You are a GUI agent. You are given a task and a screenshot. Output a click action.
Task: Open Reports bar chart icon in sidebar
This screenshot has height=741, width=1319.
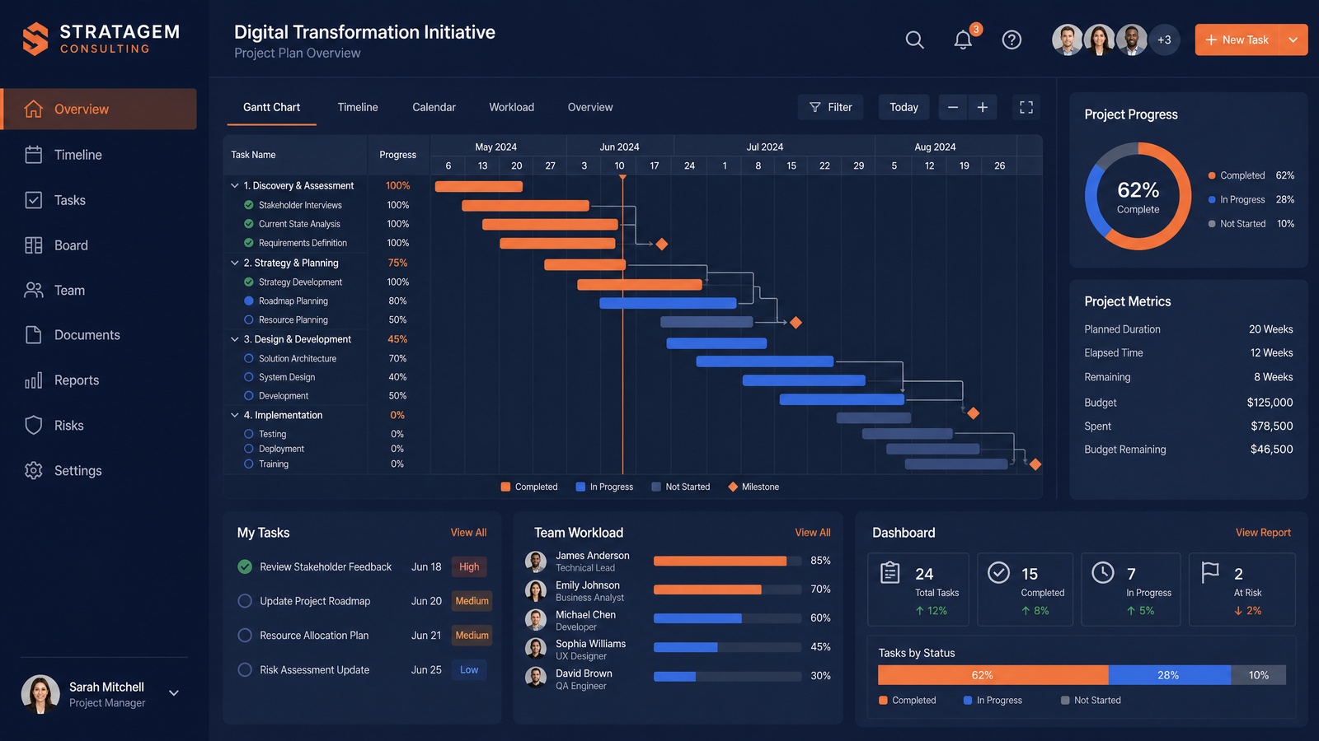click(34, 380)
